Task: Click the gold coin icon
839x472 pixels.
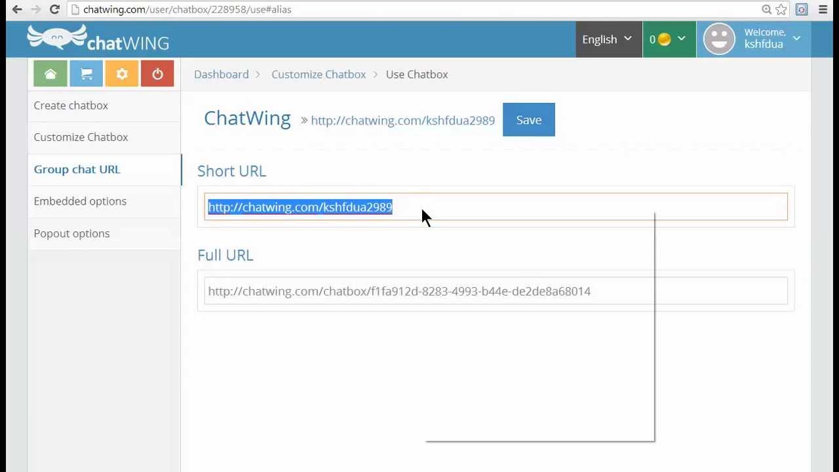Action: (664, 39)
